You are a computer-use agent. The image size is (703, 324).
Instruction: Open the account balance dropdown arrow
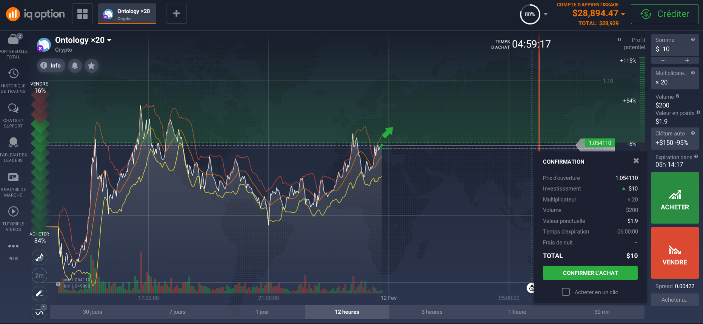(623, 14)
